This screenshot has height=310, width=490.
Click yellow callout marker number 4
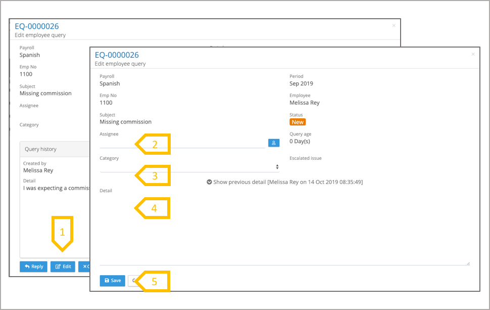[154, 208]
